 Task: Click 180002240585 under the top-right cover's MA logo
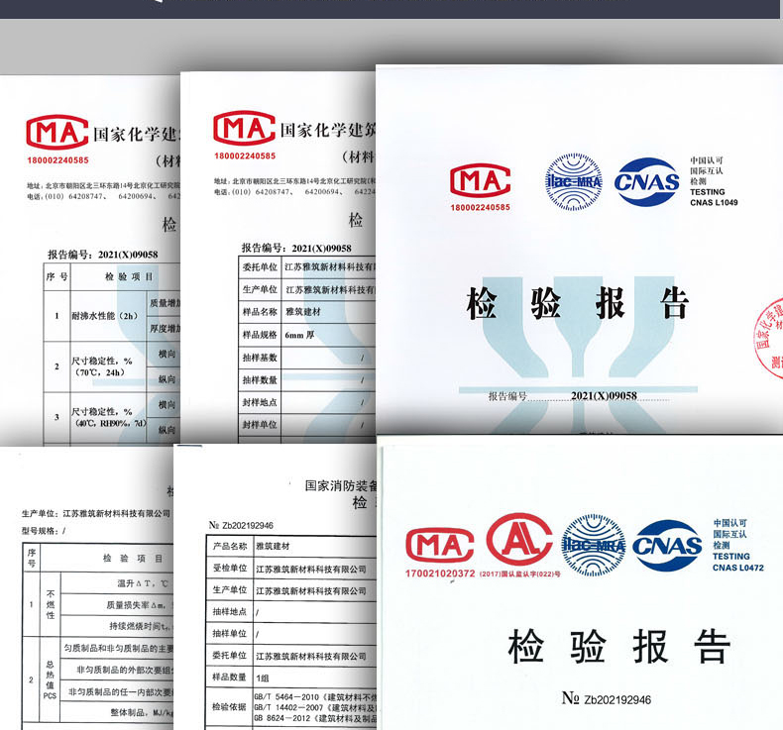point(481,207)
